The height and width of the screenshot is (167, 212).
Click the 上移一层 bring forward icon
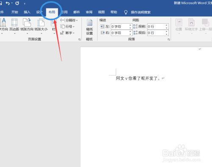(x=205, y=22)
